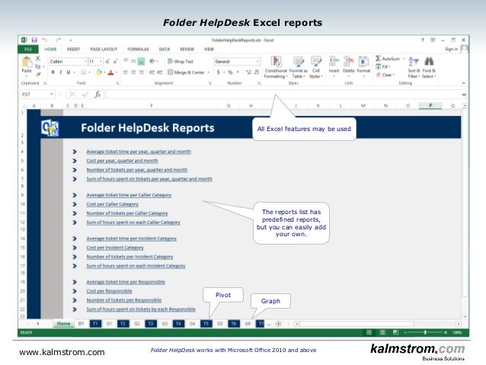Open the Font group dialog launcher

pyautogui.click(x=117, y=83)
